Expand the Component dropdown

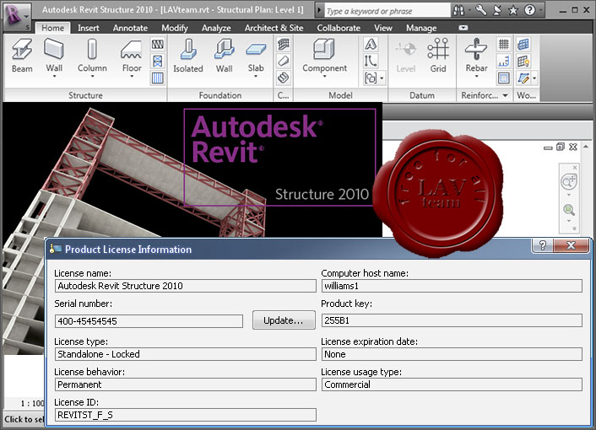(x=325, y=76)
